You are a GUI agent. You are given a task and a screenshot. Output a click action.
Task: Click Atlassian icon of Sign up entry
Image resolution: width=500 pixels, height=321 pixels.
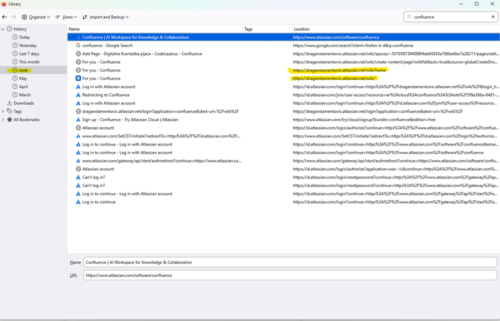78,119
